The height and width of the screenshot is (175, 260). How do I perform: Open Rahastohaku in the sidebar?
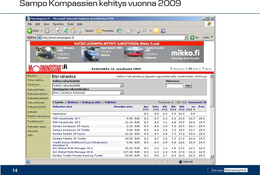38,90
